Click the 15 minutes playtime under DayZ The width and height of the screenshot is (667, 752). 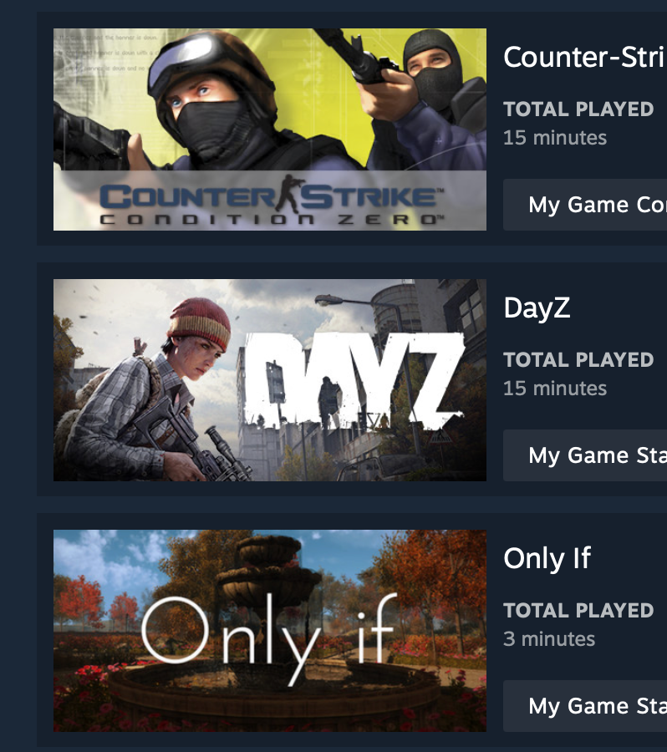(555, 389)
